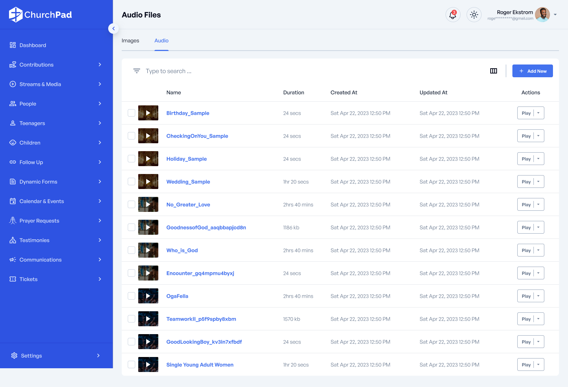This screenshot has height=387, width=568.
Task: Open the notifications bell icon
Action: 453,15
